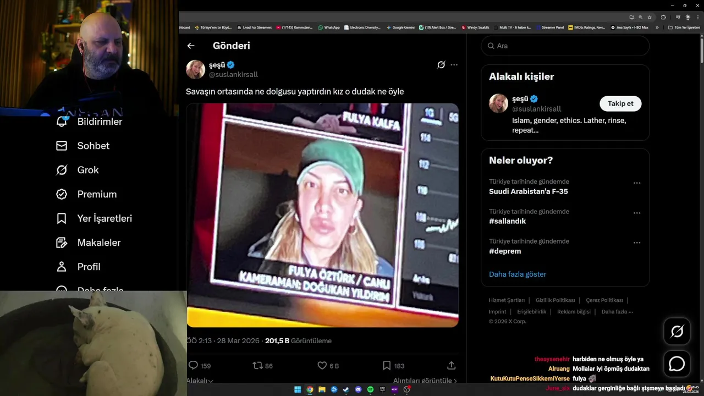Click Daha fazla göster link

tap(518, 274)
